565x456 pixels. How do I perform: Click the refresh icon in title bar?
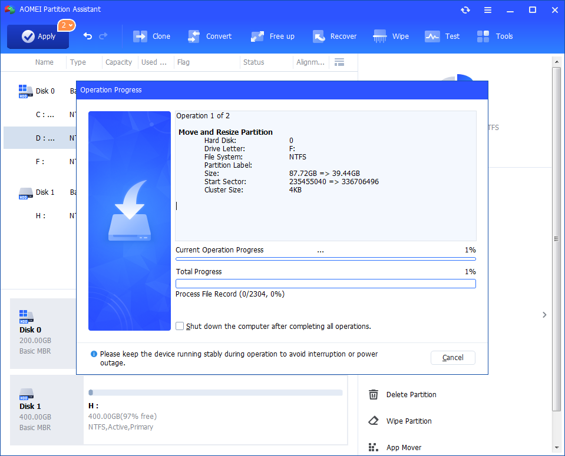465,10
